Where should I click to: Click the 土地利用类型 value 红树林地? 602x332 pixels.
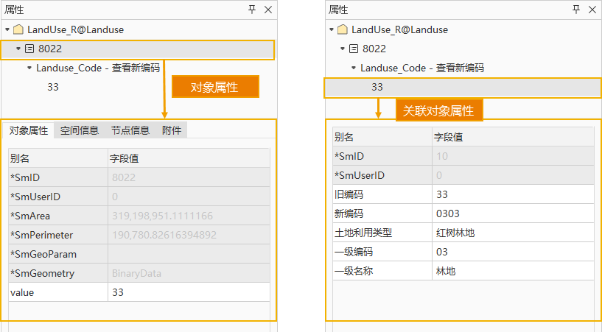tap(512, 233)
